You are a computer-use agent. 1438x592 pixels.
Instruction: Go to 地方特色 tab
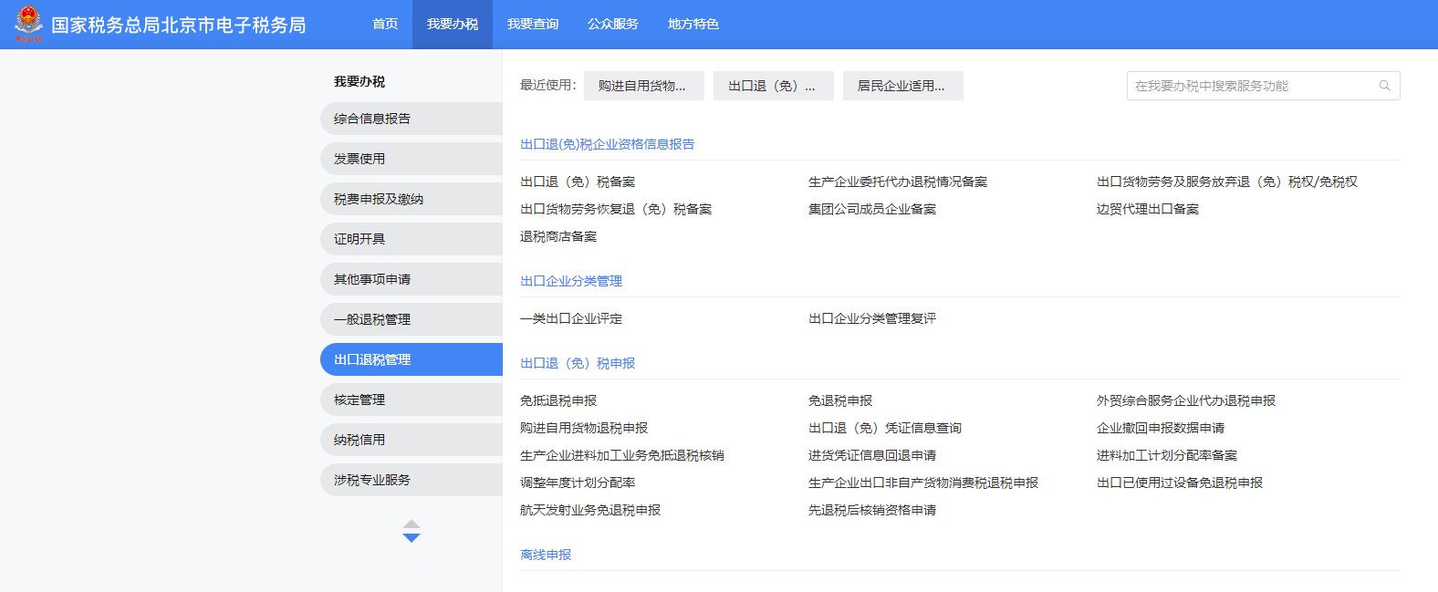pos(693,24)
